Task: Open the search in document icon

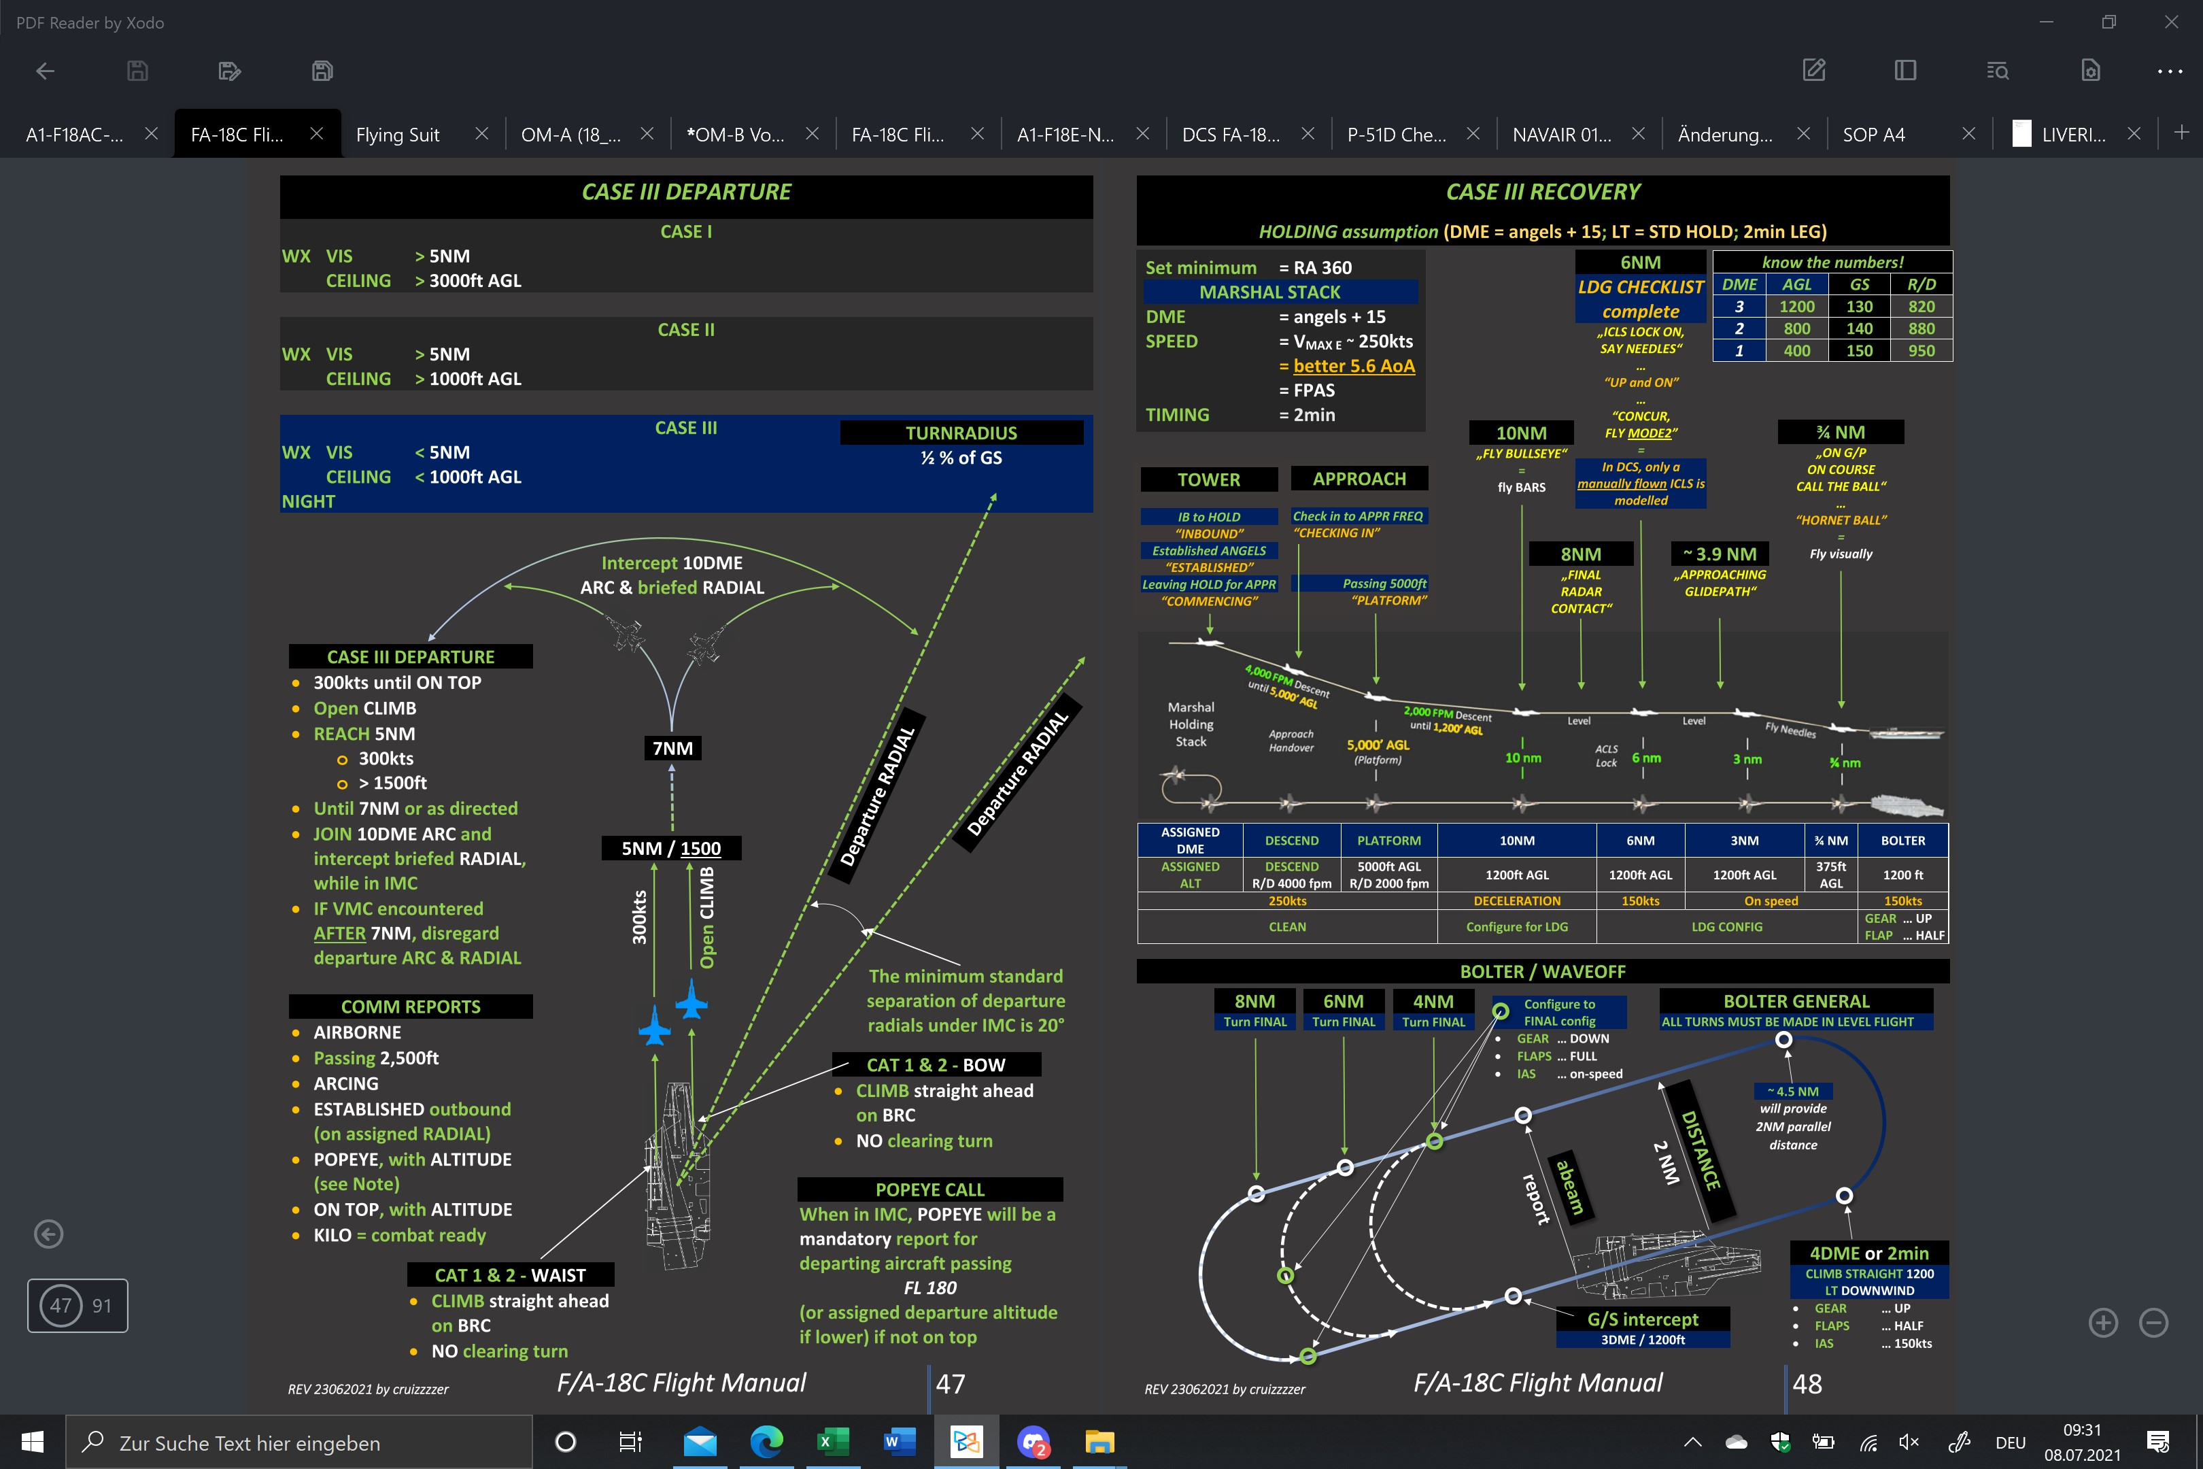Action: (x=1998, y=70)
